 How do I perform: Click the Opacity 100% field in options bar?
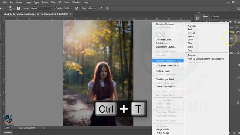pyautogui.click(x=67, y=8)
